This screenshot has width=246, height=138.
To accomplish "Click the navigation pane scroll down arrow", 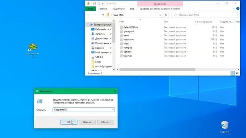I will coord(114,69).
